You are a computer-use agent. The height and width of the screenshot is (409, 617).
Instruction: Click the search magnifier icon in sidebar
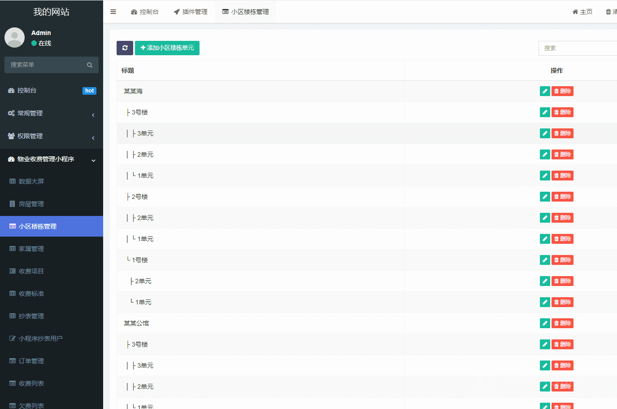(90, 65)
